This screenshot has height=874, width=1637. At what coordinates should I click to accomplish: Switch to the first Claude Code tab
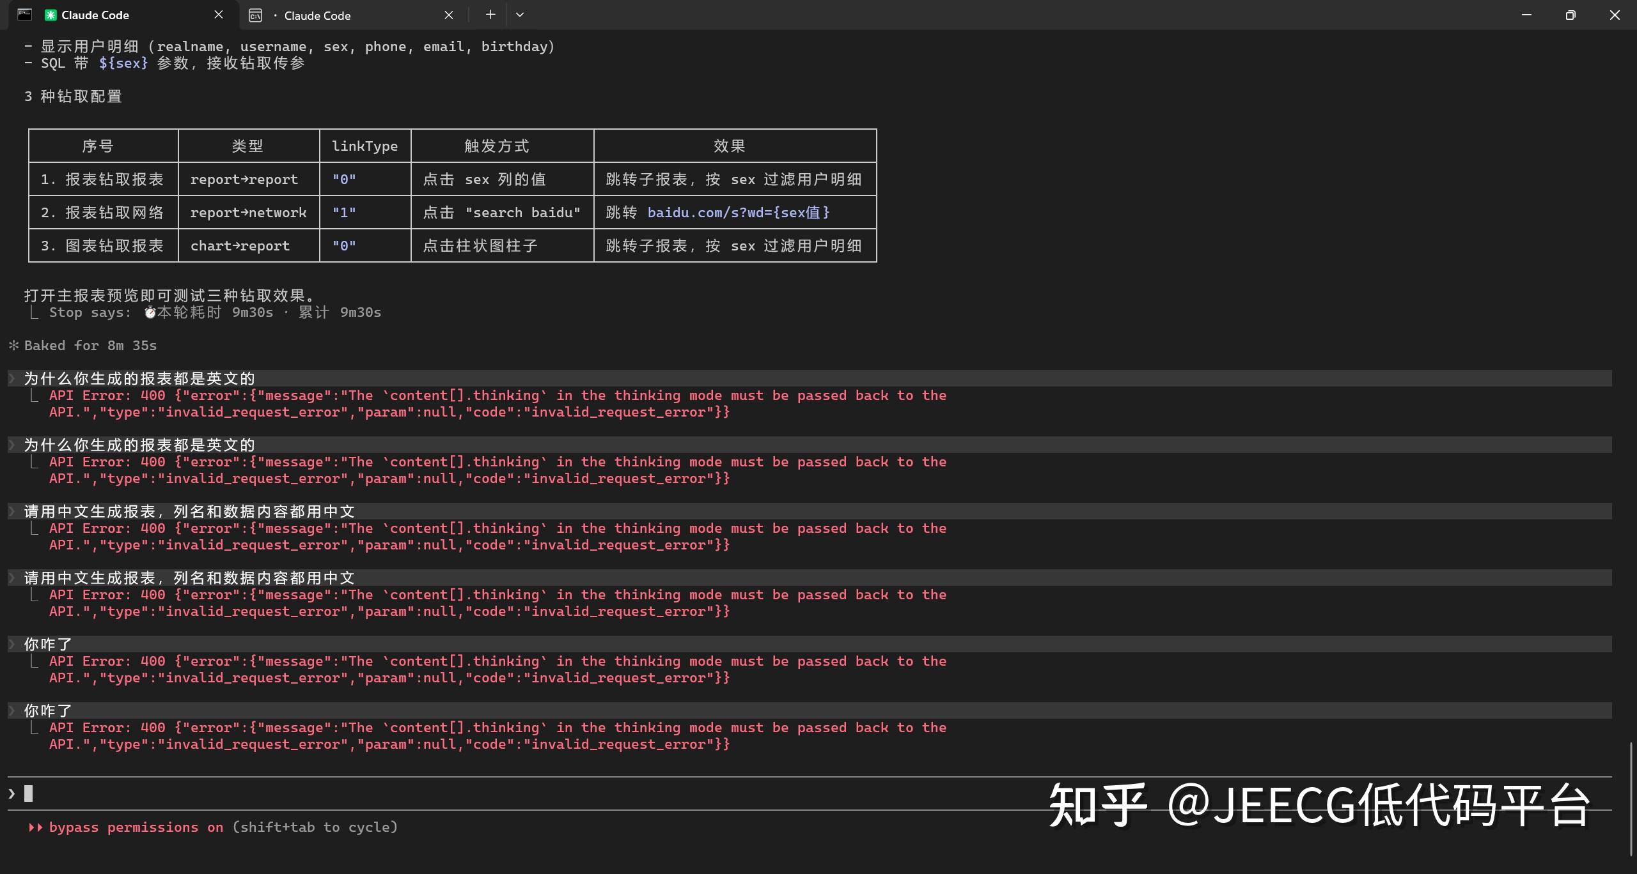click(x=121, y=15)
